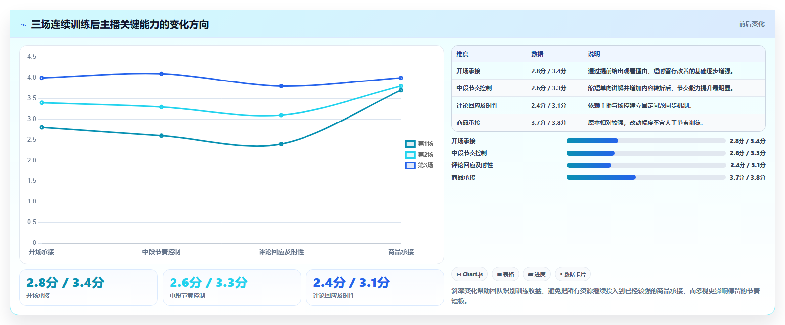Screen dimensions: 785x325
Task: Click the description starting 通过提前给出观看理由
Action: (x=661, y=71)
